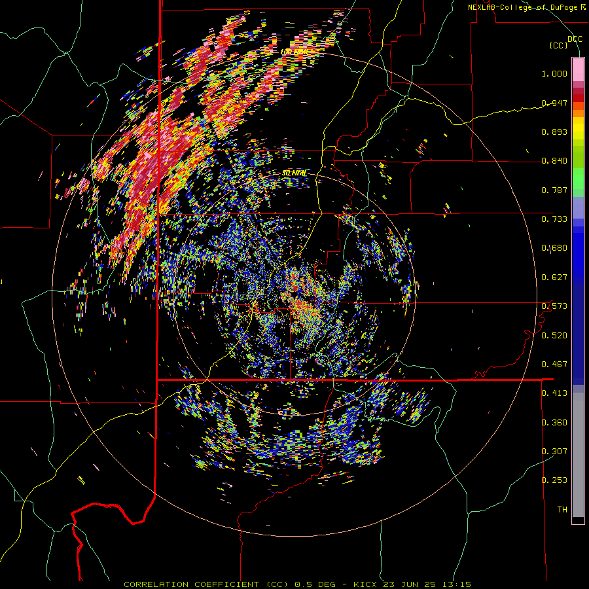Select the 0.307 scale value
The width and height of the screenshot is (589, 589).
554,452
